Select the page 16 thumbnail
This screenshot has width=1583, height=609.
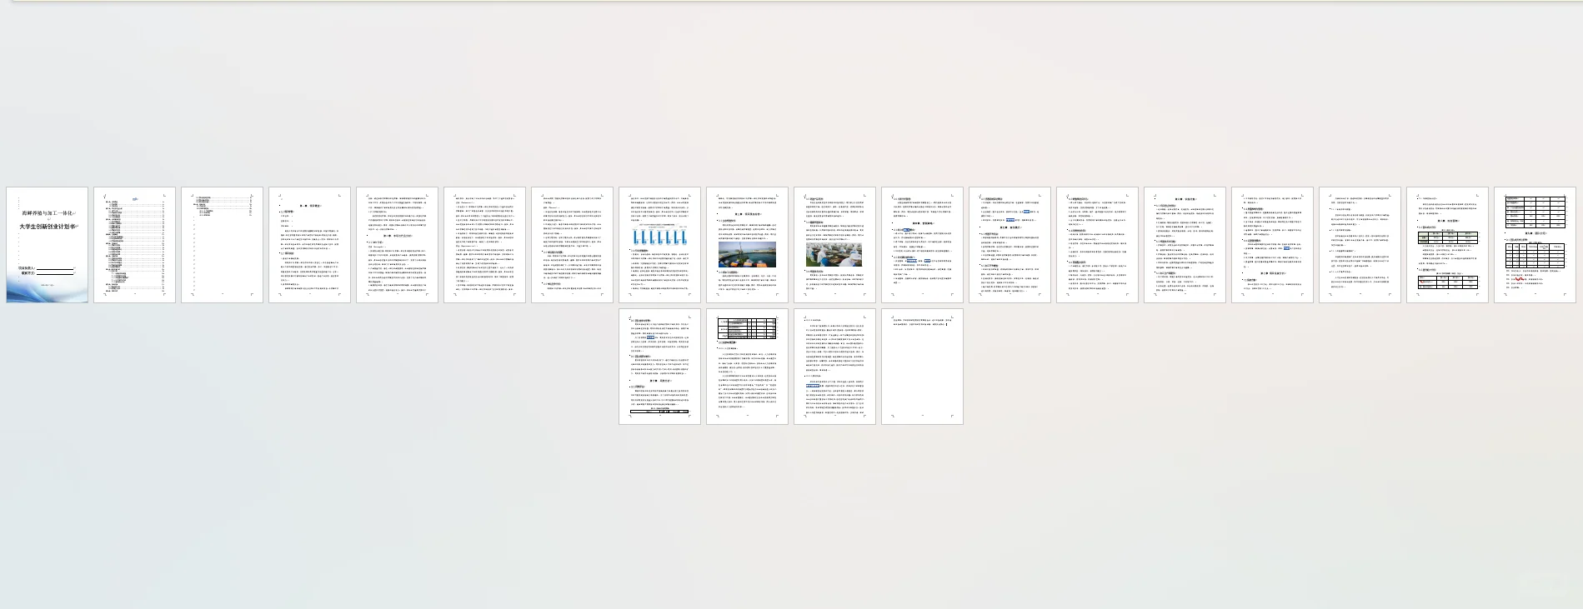point(1360,245)
